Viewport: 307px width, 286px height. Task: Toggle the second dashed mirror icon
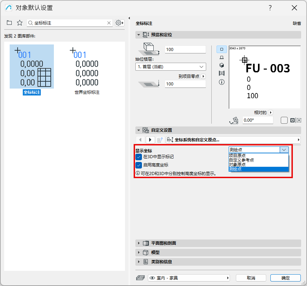point(299,120)
